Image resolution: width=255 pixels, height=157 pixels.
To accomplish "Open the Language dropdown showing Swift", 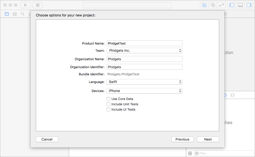I will [x=144, y=82].
